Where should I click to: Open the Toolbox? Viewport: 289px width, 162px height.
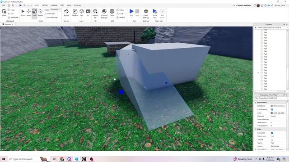(x=75, y=13)
